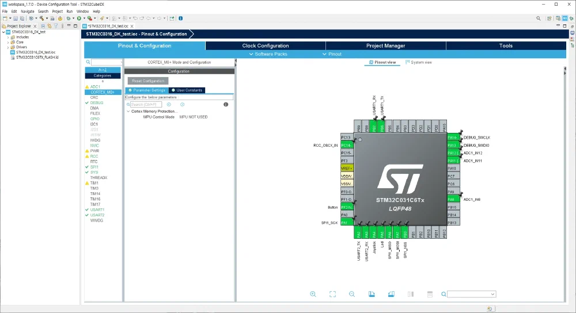Collapse the Cortex Memory Protection section
This screenshot has width=576, height=313.
point(128,111)
